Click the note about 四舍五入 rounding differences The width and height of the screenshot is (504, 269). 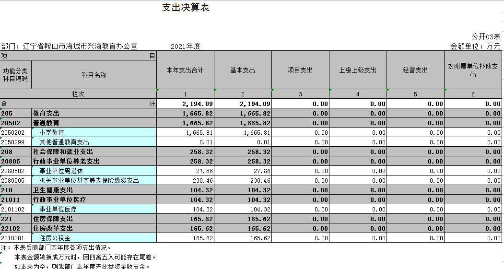point(85,257)
